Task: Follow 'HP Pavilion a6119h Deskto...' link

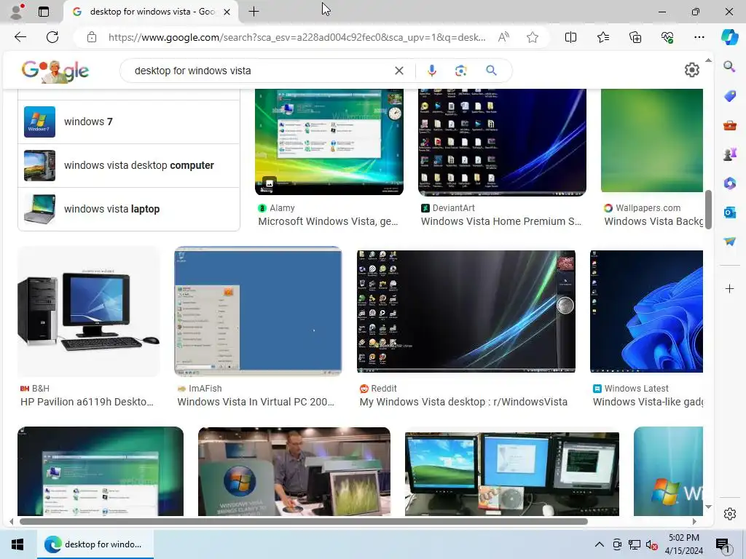Action: point(87,402)
